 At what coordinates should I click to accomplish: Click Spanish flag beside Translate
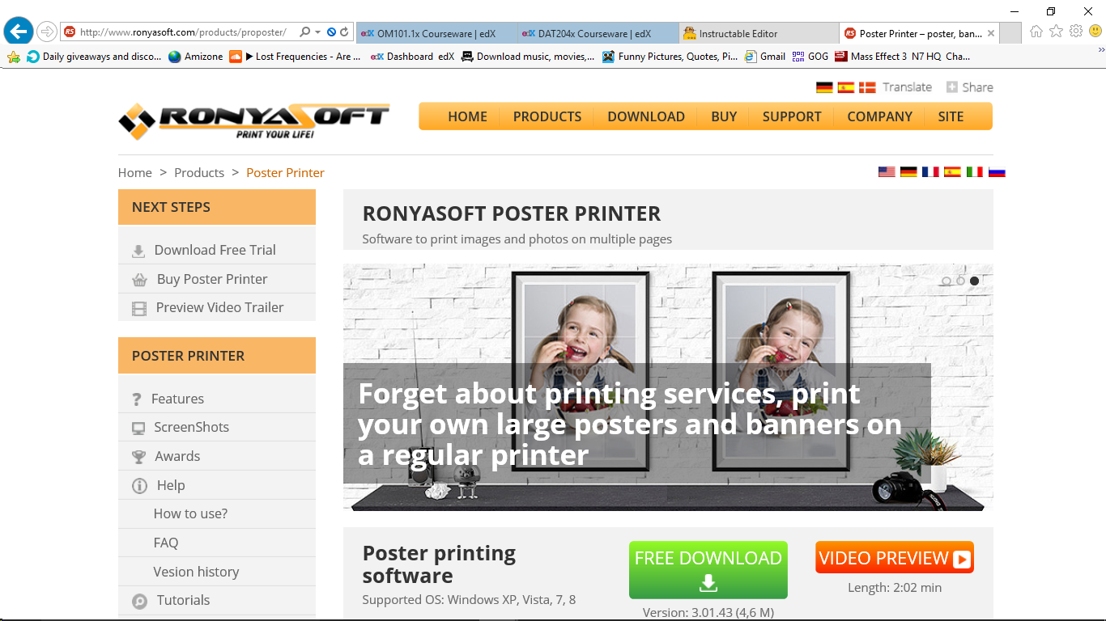click(x=845, y=87)
